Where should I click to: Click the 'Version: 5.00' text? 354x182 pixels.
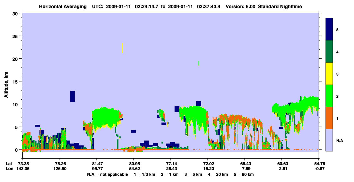(240, 6)
